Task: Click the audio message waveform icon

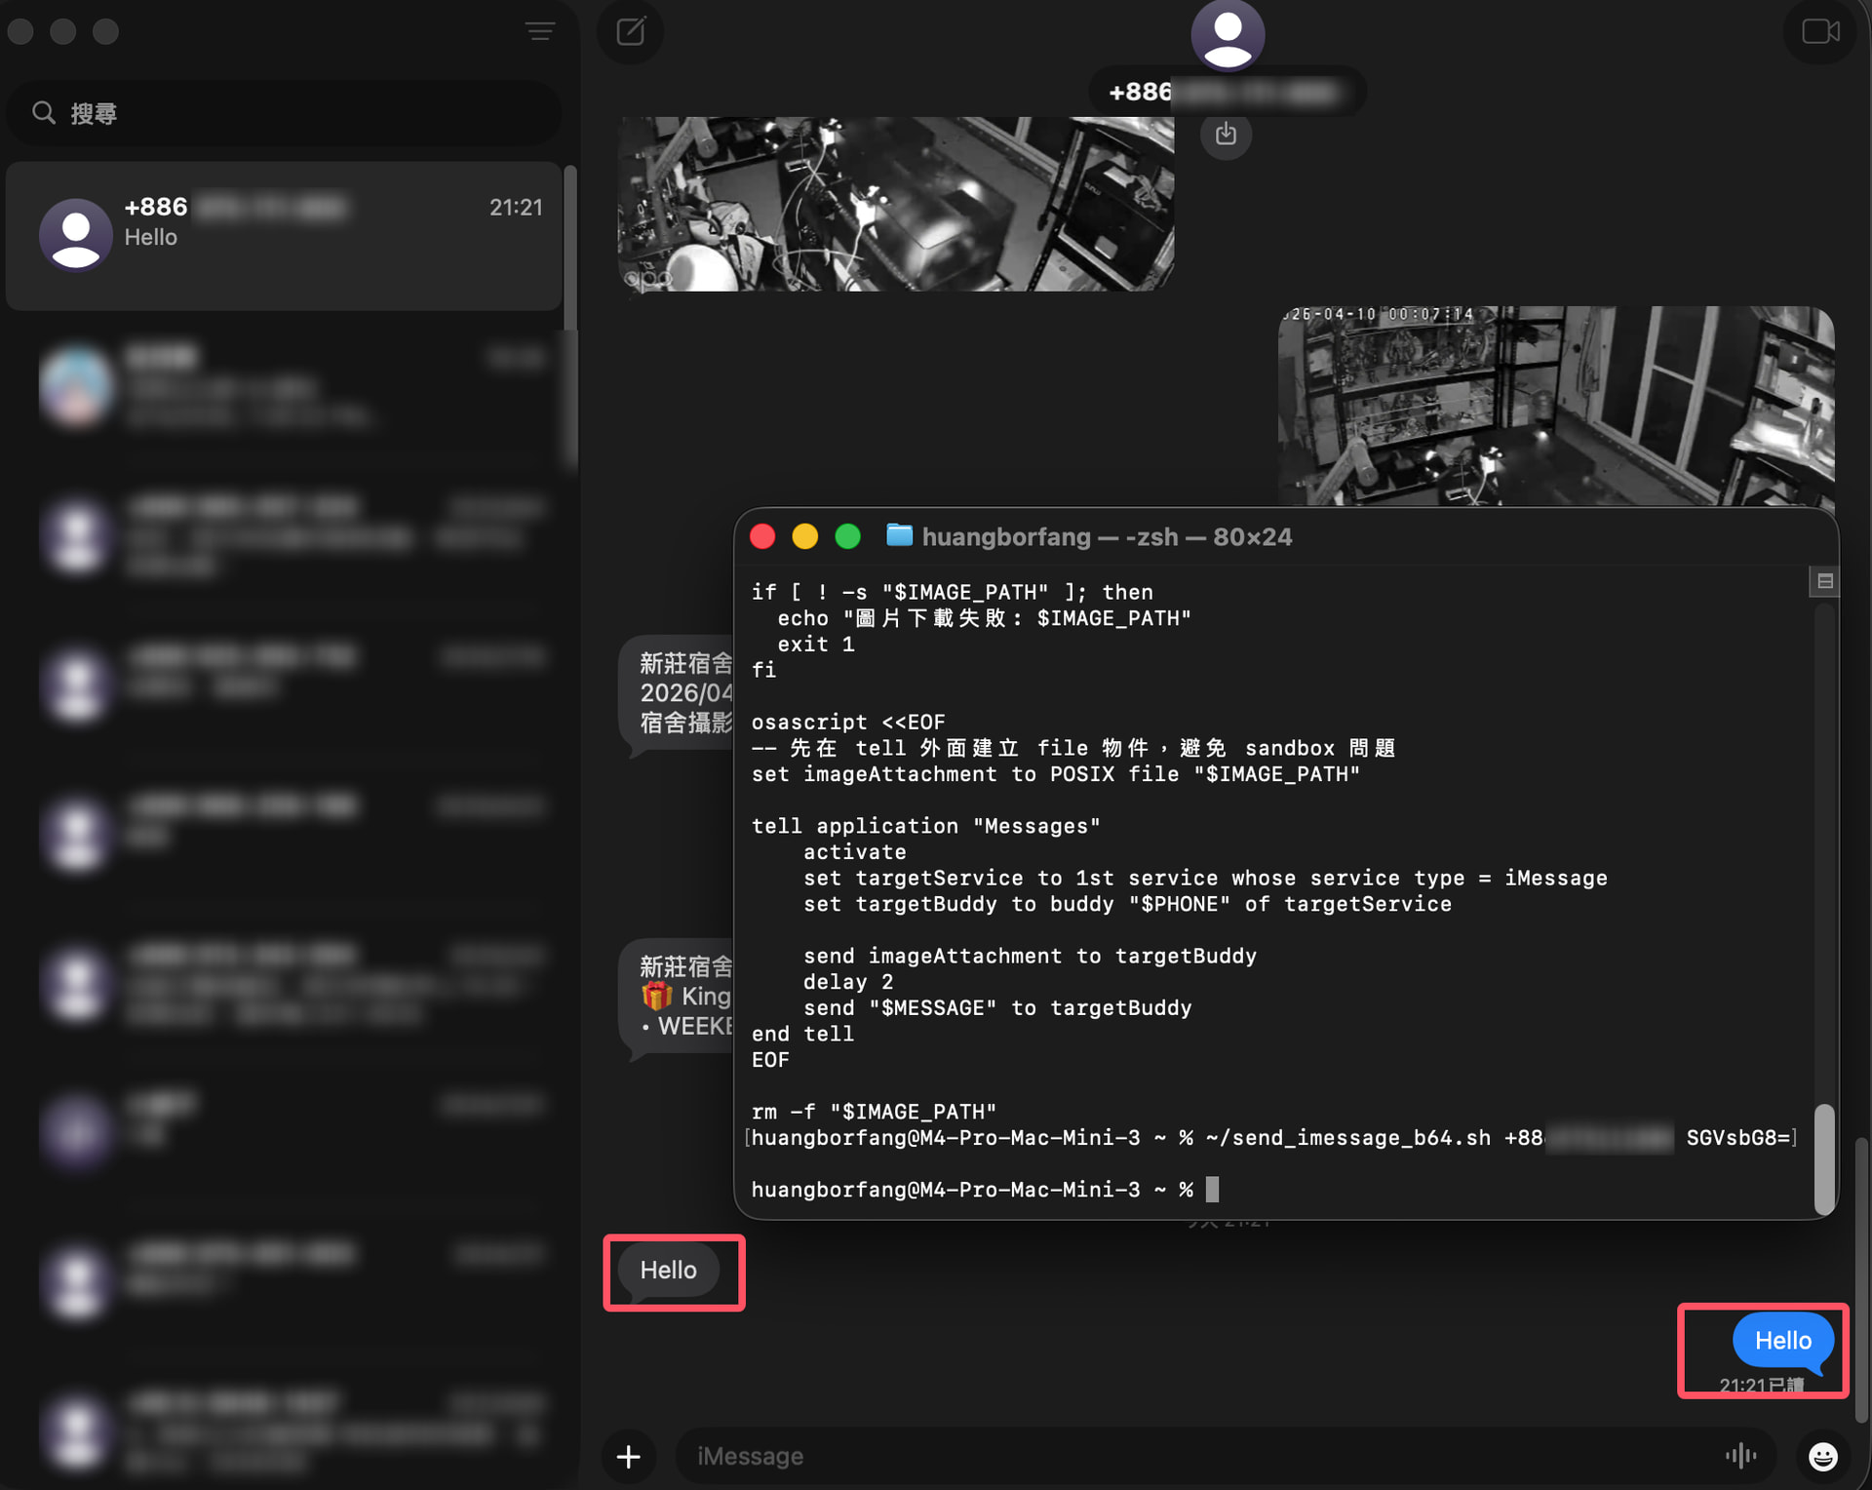Action: point(1740,1456)
